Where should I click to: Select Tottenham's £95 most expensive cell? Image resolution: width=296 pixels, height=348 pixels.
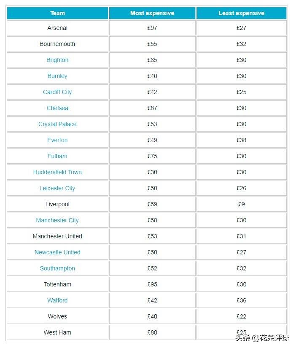click(152, 284)
